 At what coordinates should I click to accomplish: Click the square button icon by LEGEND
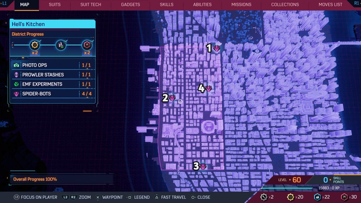coord(130,197)
